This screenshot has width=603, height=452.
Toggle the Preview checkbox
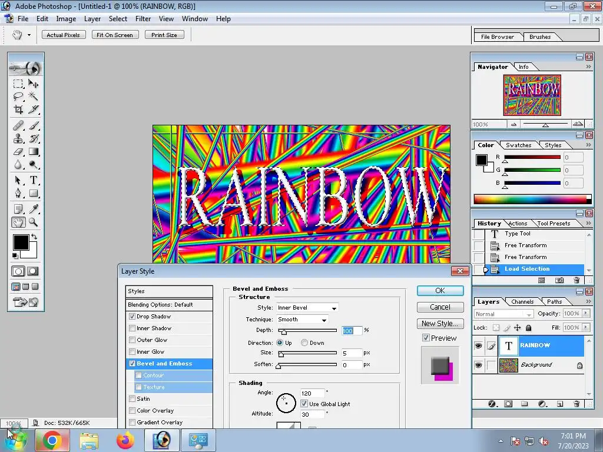click(426, 338)
